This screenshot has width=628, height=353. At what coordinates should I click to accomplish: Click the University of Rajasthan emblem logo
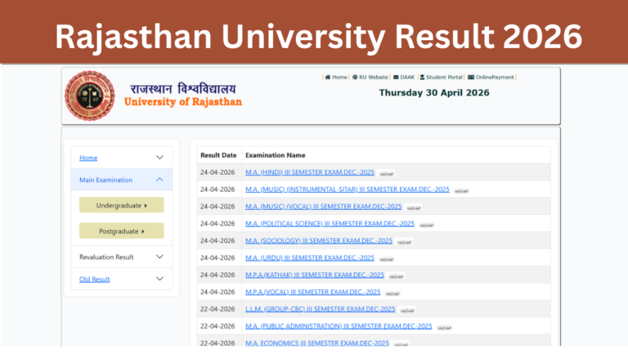(90, 96)
